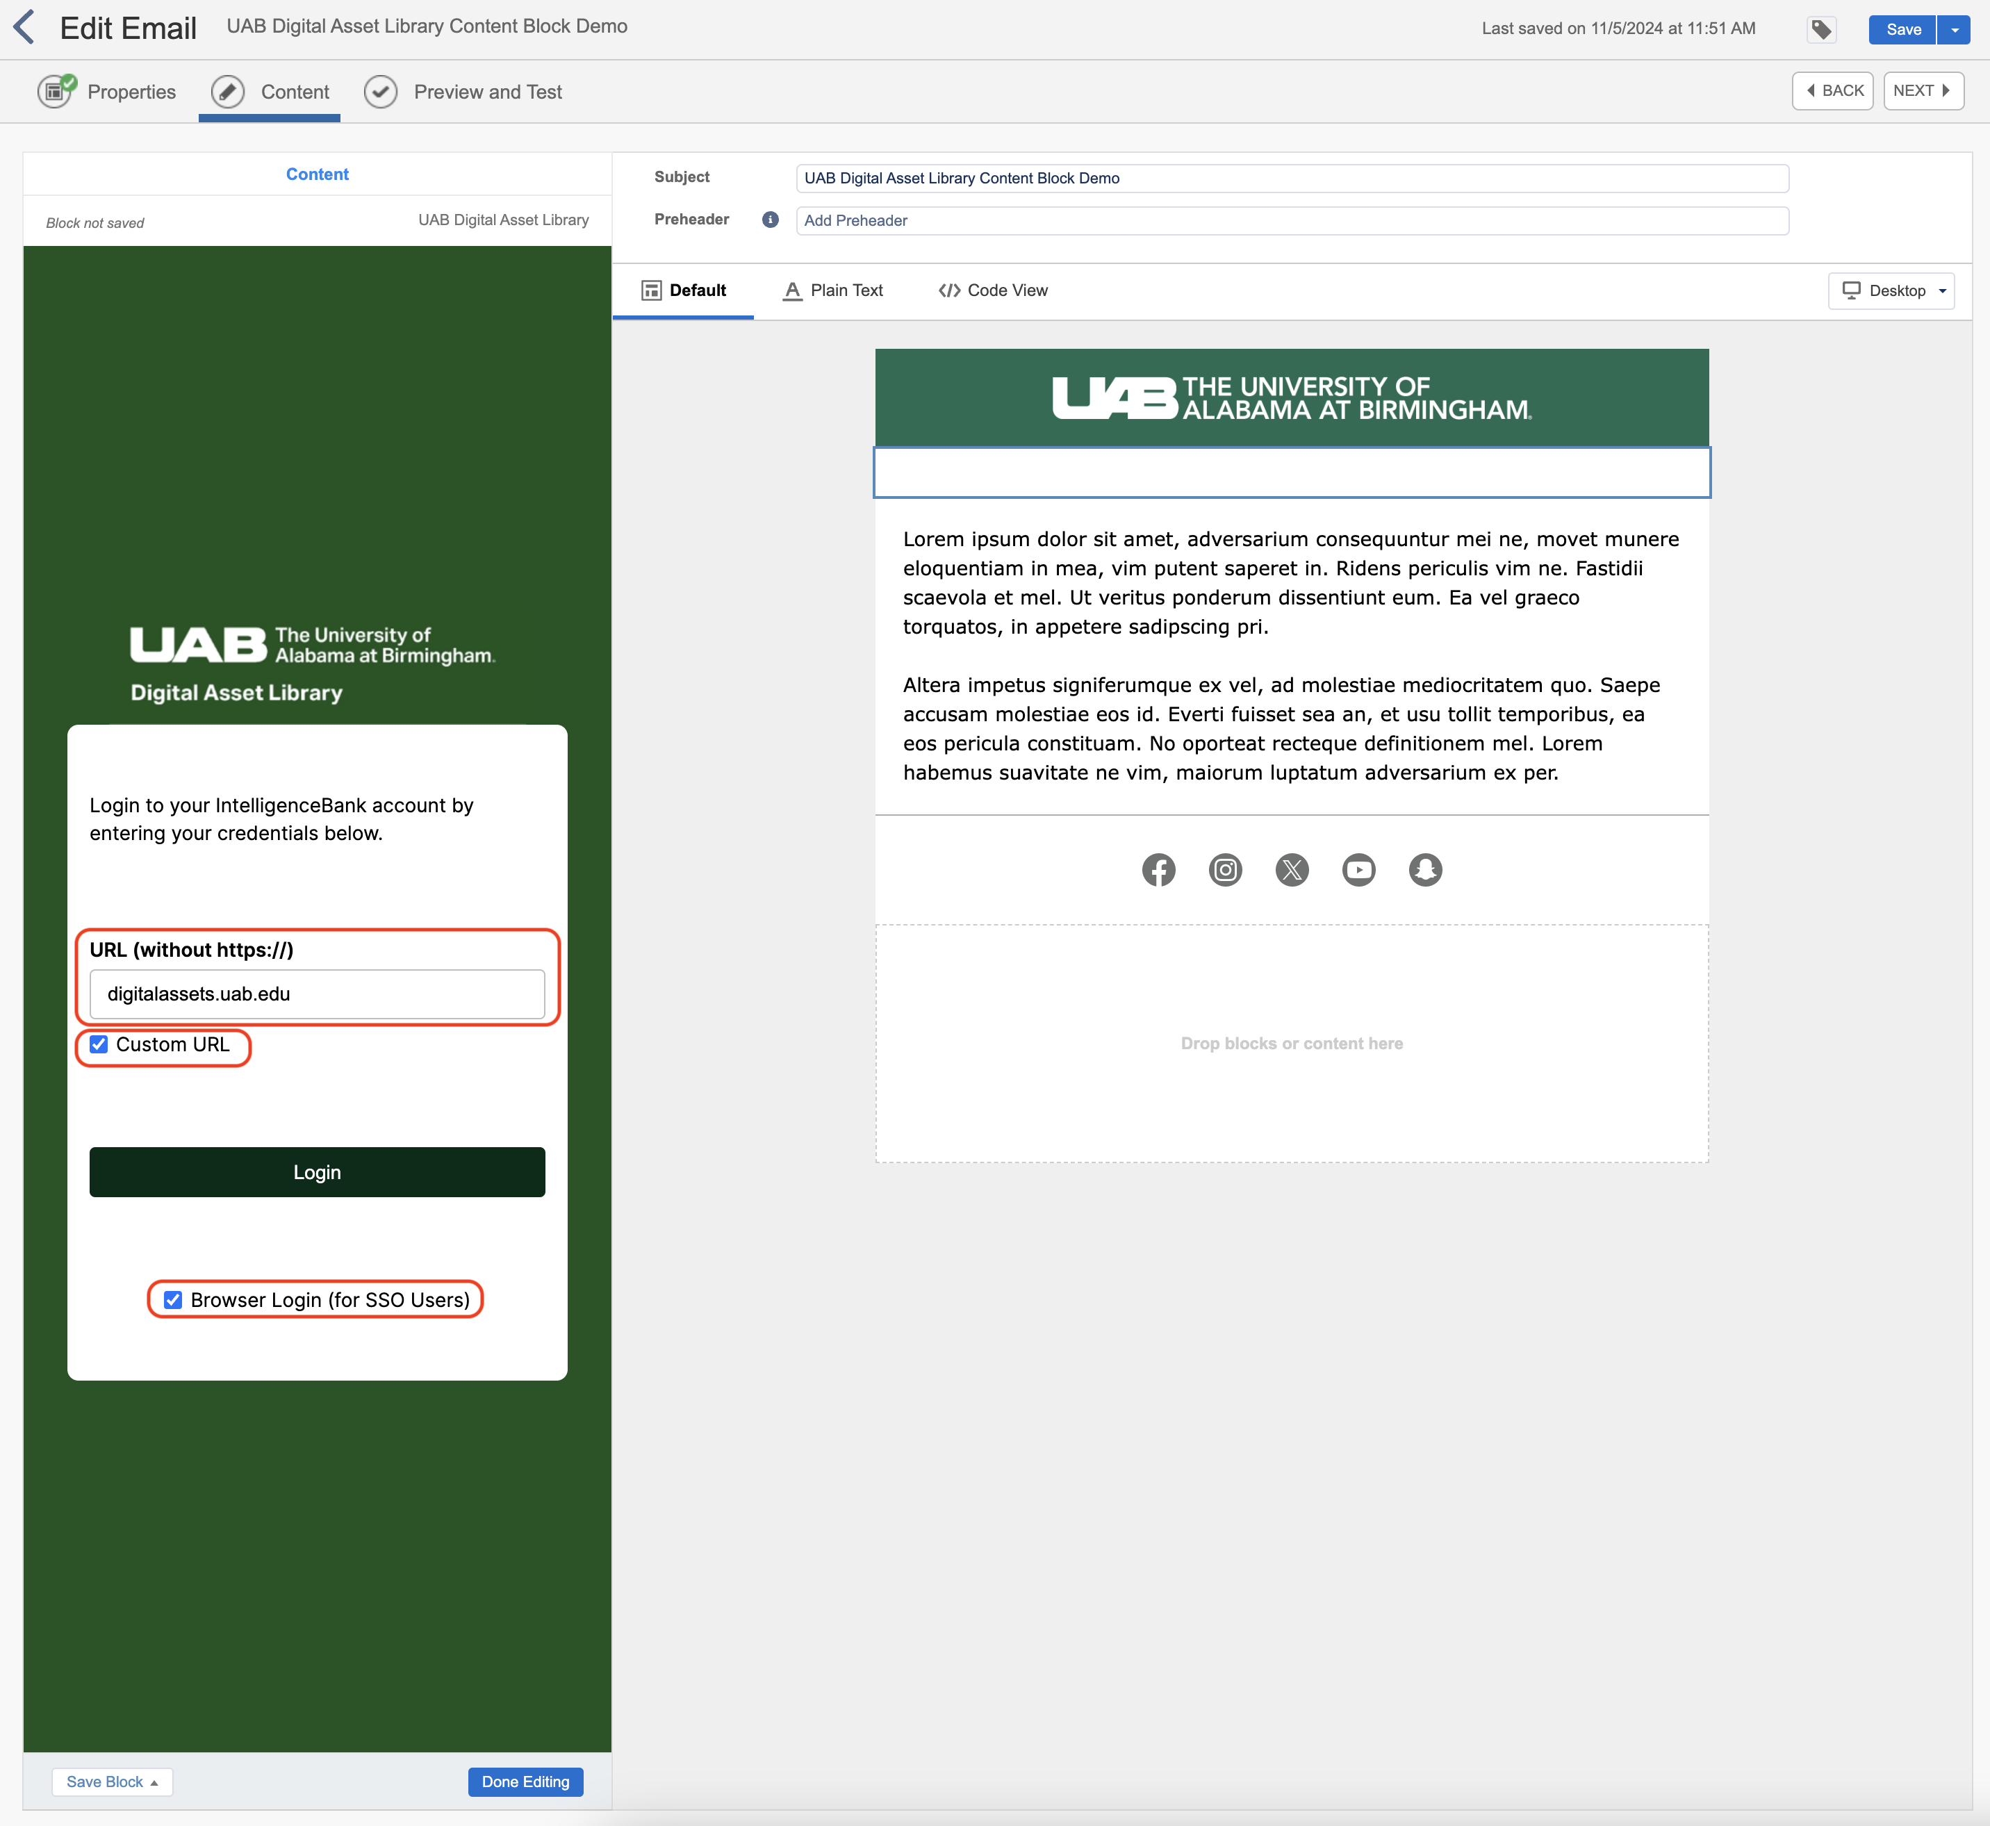Viewport: 1990px width, 1826px height.
Task: Click the Instagram icon in email footer
Action: (x=1225, y=869)
